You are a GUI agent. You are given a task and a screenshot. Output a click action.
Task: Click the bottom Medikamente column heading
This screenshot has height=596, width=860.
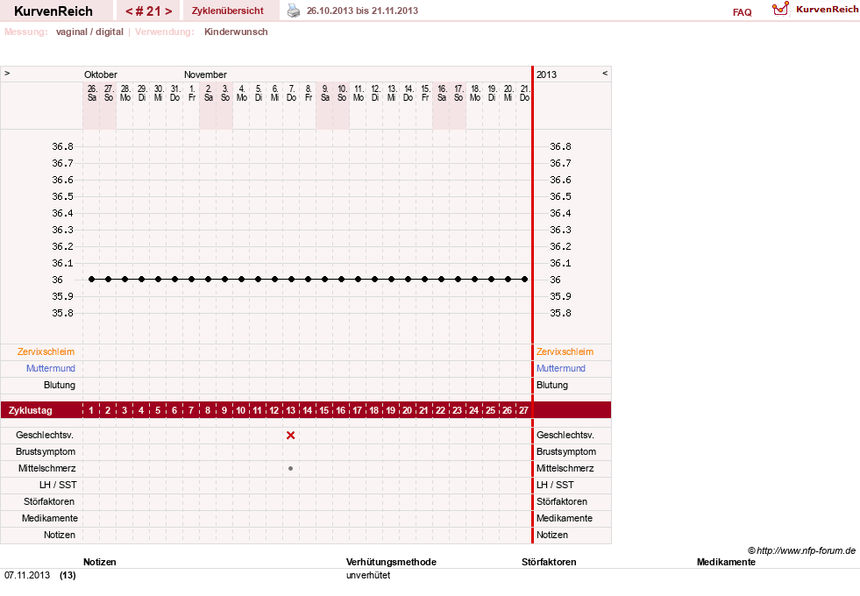[x=726, y=562]
